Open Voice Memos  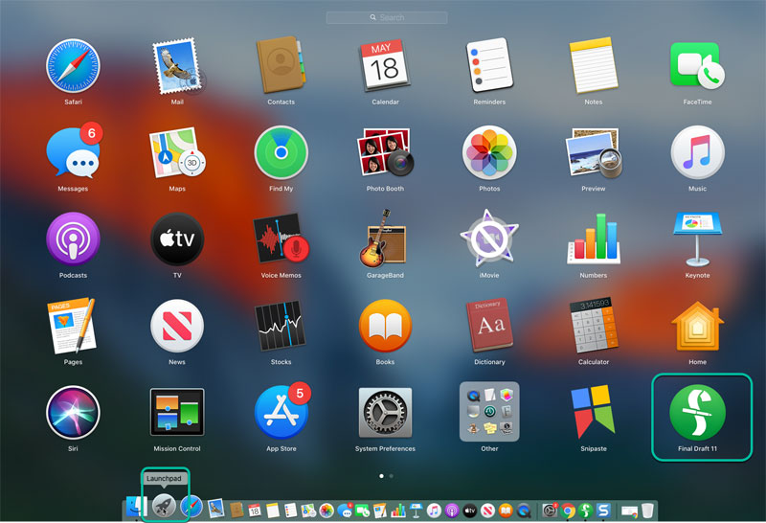coord(281,239)
